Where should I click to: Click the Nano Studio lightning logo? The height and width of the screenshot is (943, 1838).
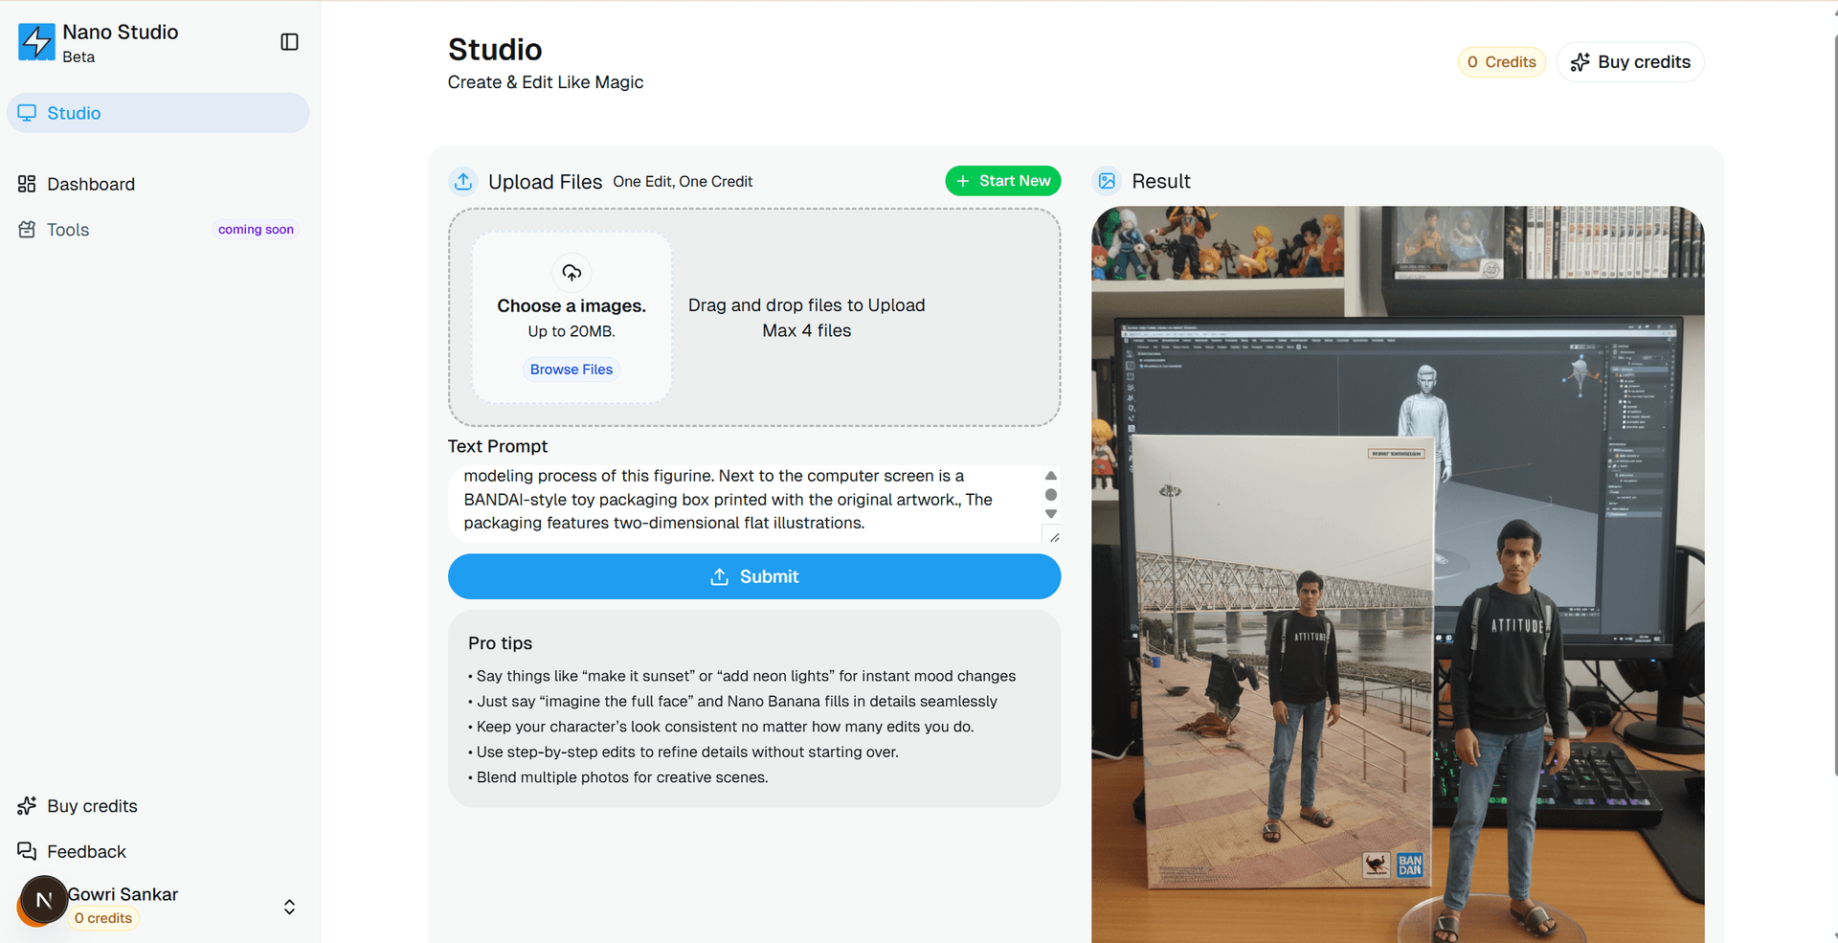(36, 42)
